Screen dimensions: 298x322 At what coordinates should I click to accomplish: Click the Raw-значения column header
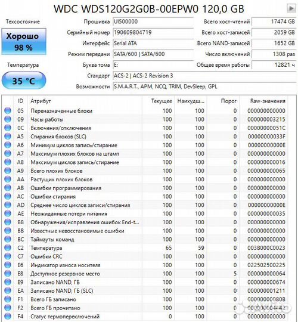[268, 101]
